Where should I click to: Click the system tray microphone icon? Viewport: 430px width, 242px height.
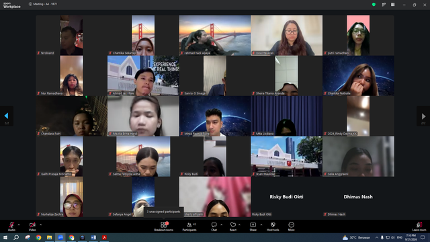point(382,237)
